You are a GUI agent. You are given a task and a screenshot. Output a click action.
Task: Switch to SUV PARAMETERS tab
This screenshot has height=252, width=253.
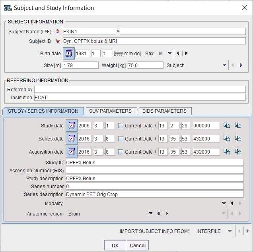(110, 111)
